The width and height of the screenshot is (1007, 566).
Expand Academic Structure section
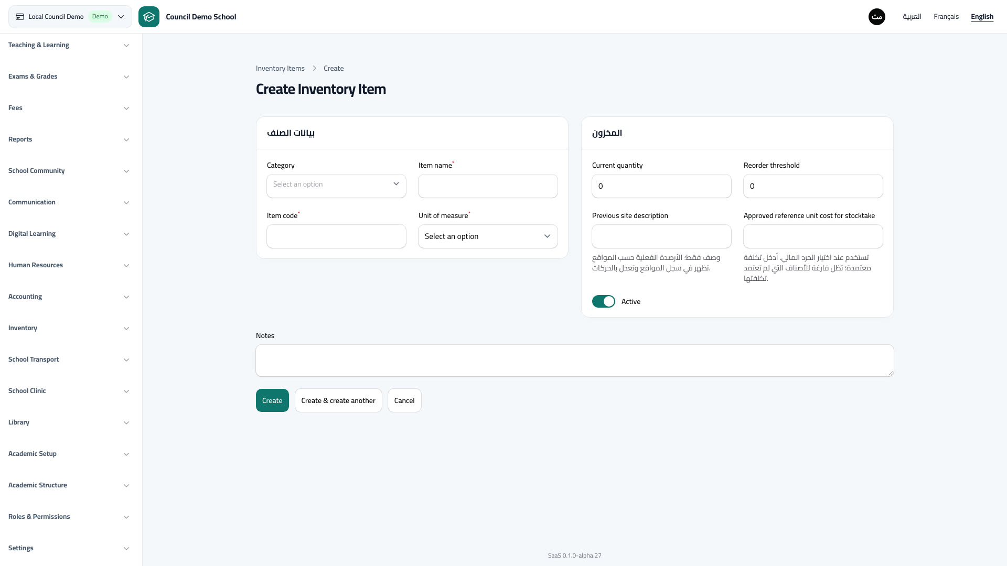69,485
